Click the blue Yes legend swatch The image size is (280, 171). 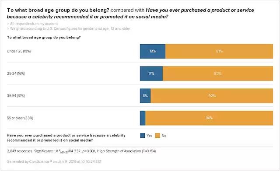pyautogui.click(x=143, y=136)
